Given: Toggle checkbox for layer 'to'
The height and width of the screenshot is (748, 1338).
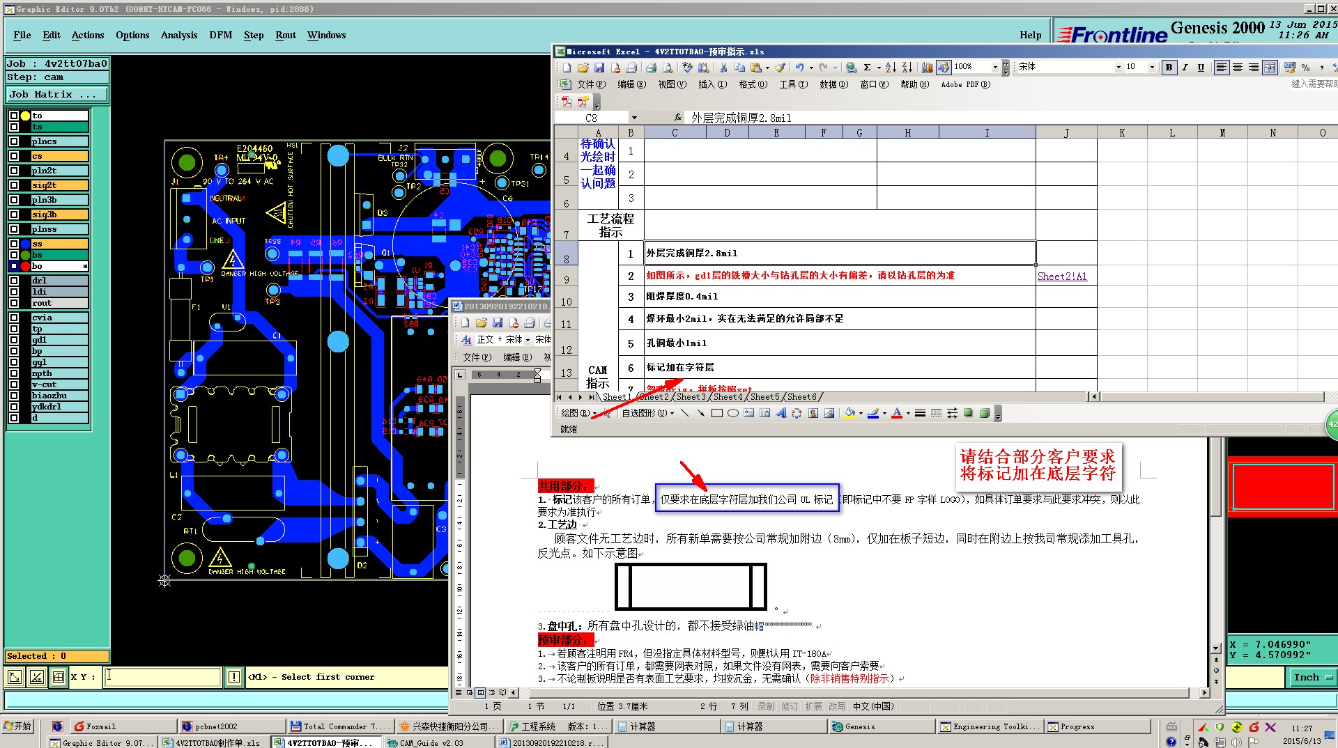Looking at the screenshot, I should pos(13,116).
